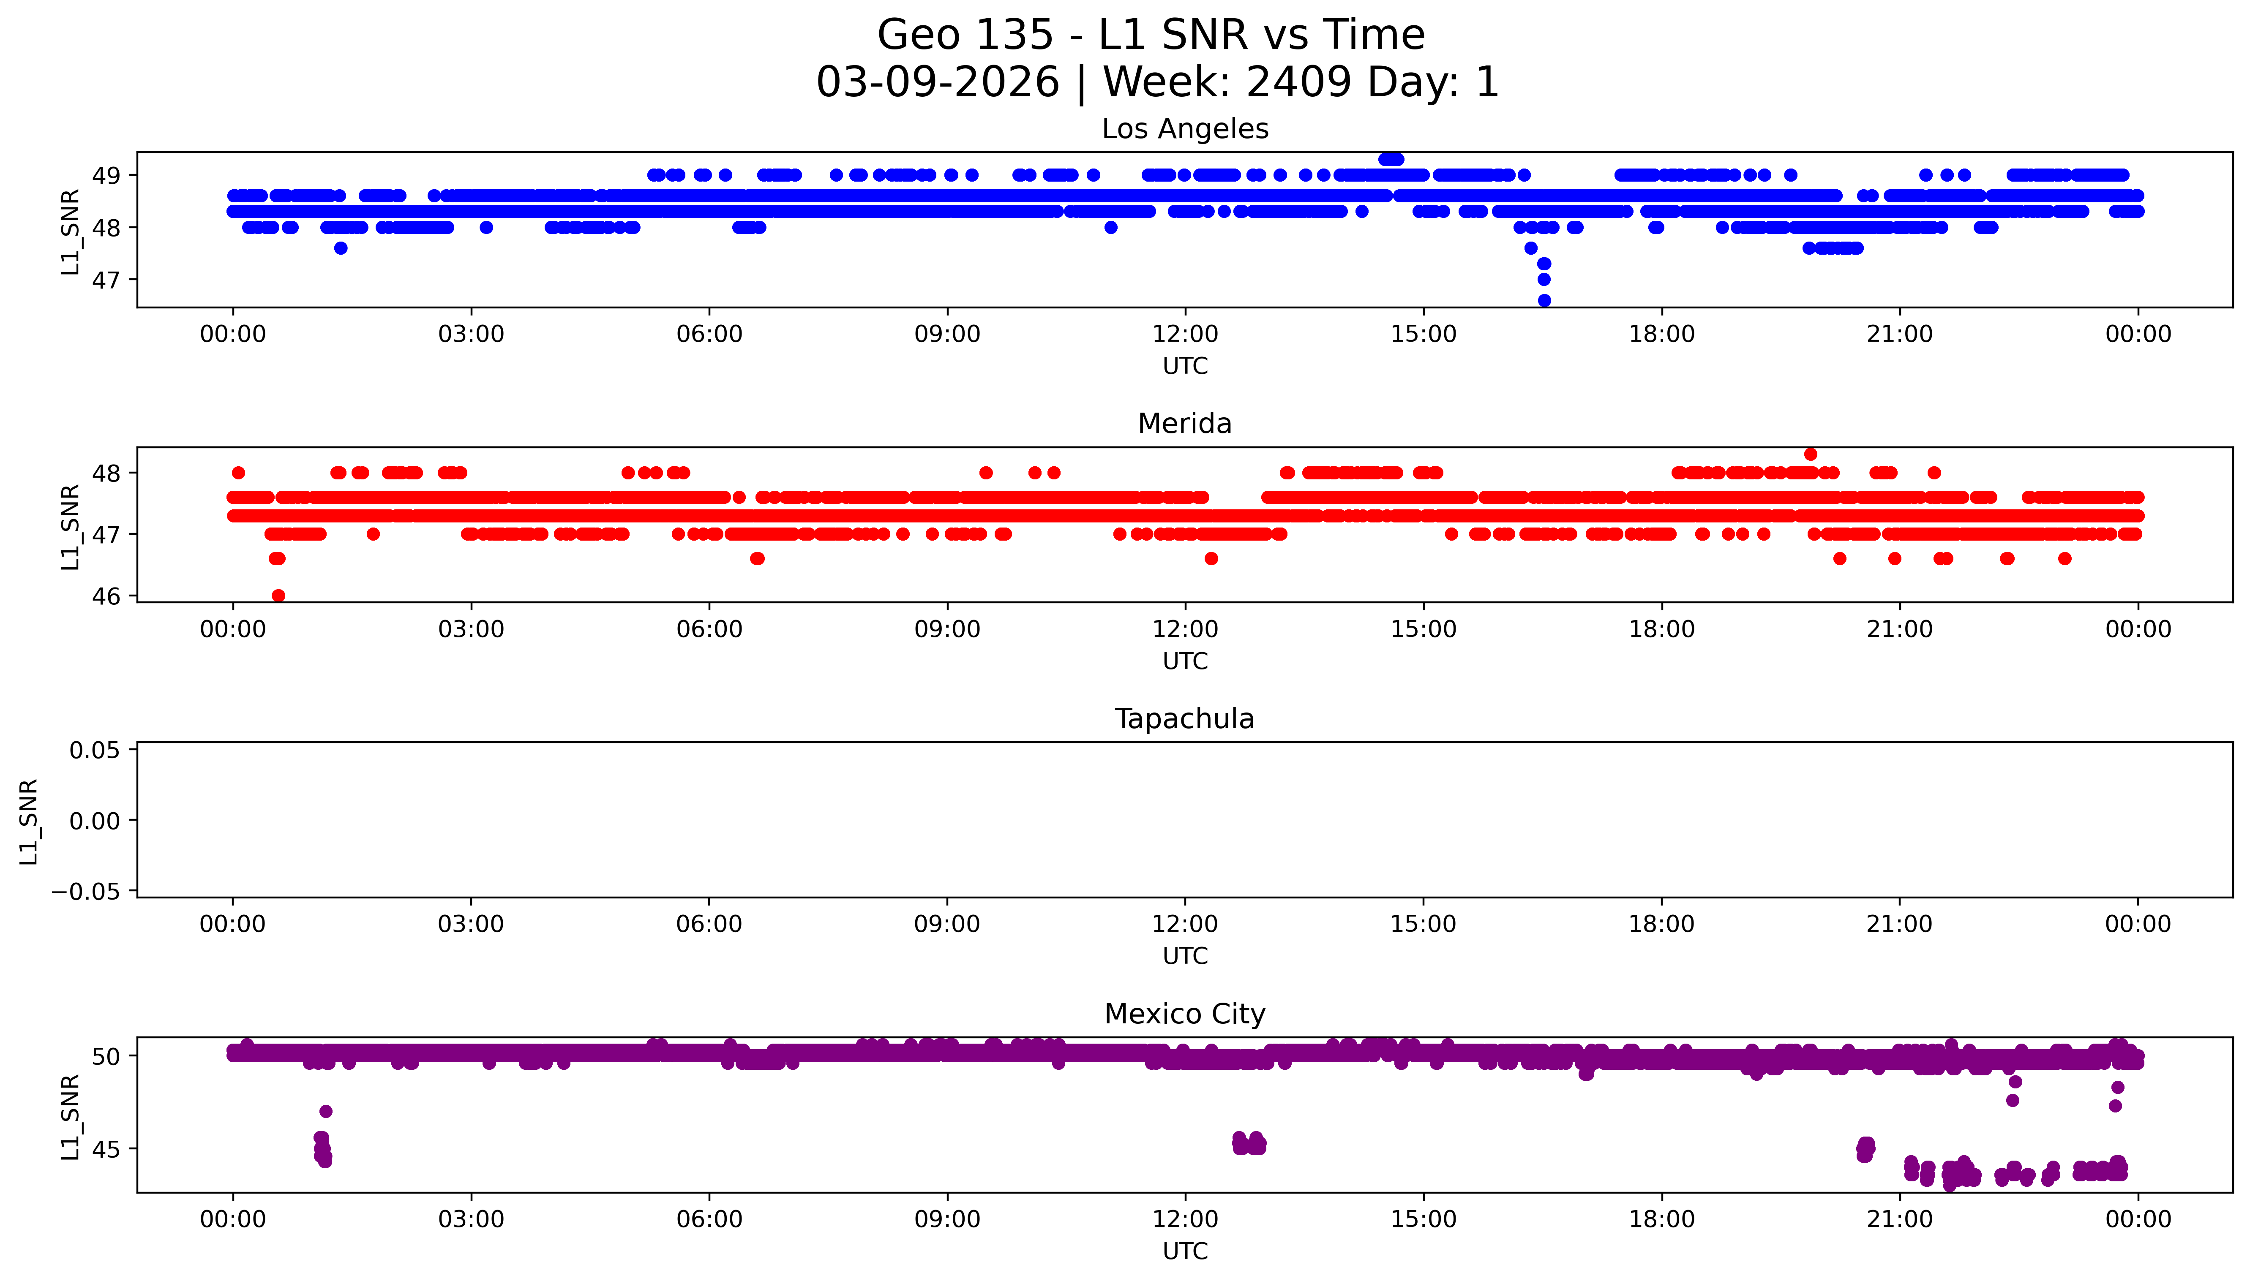The height and width of the screenshot is (1281, 2250).
Task: Click the center of the empty Tapachula plot
Action: pyautogui.click(x=1184, y=820)
